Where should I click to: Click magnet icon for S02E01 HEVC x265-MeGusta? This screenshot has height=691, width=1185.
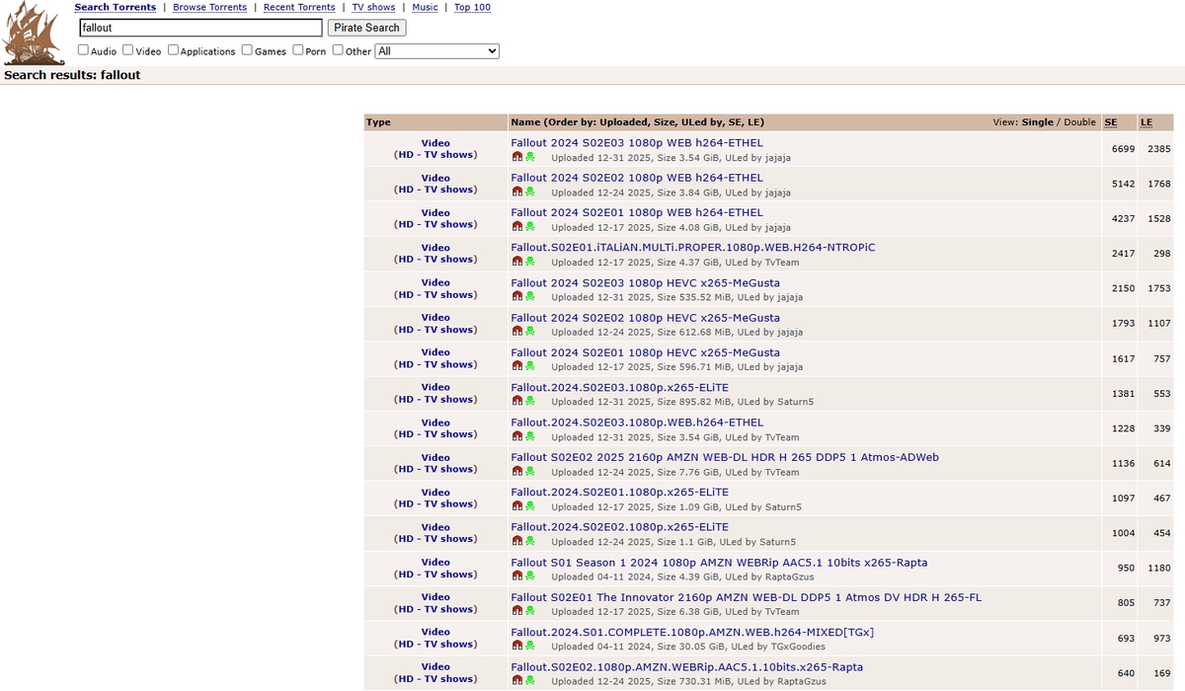pyautogui.click(x=516, y=367)
